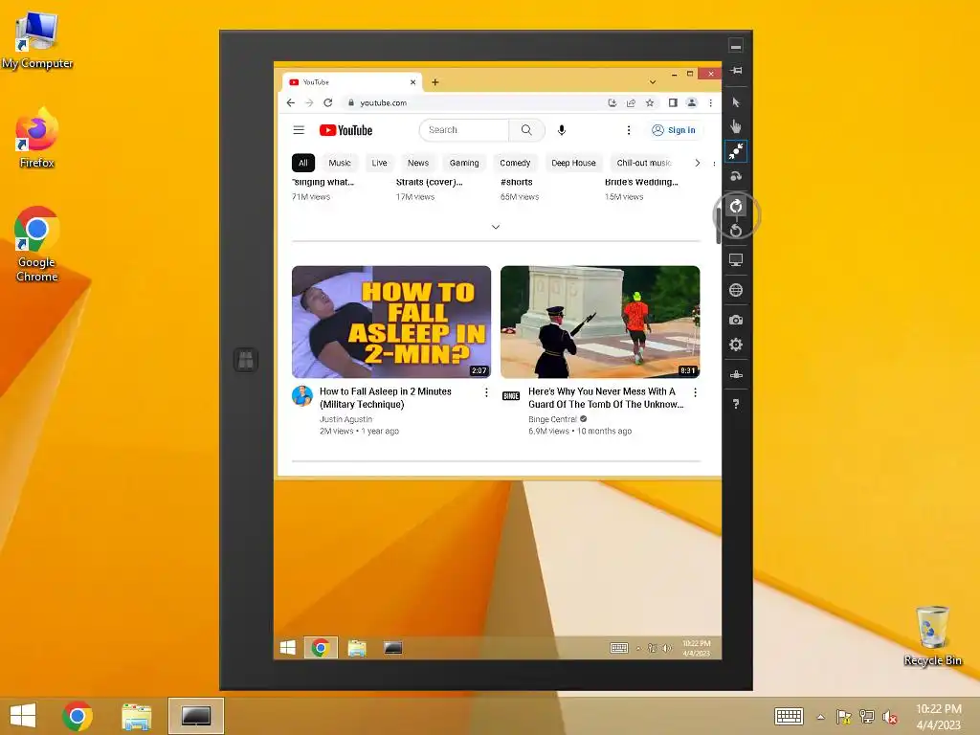Open Binge Central channel avatar

click(x=511, y=395)
